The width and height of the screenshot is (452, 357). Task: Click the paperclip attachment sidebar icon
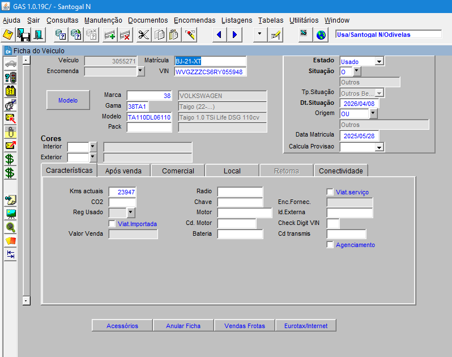coord(10,132)
